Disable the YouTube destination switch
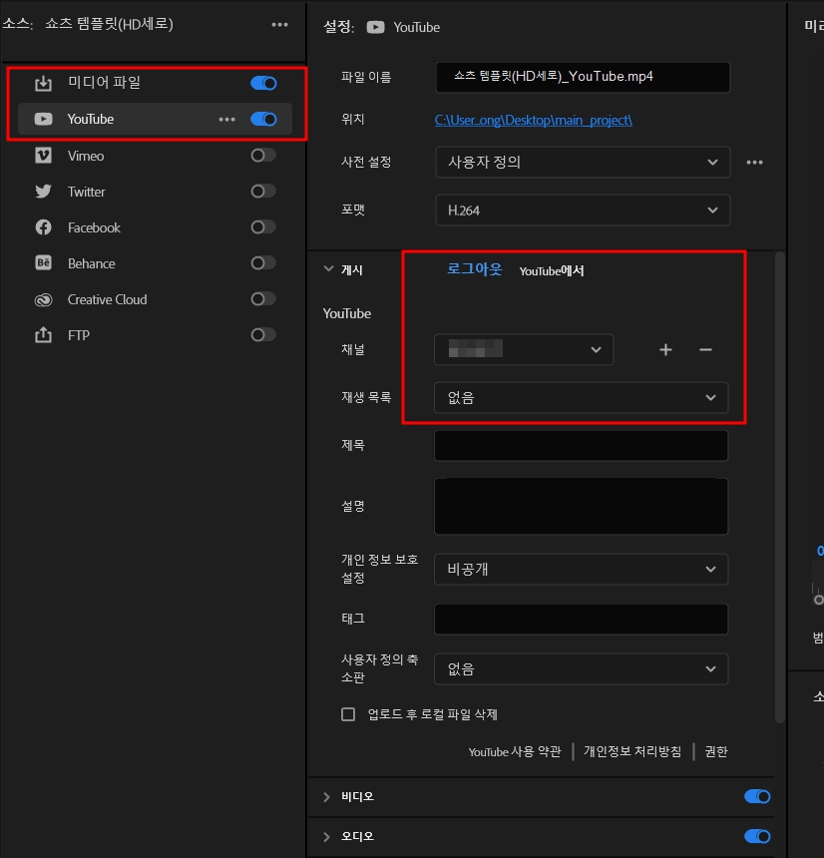 pyautogui.click(x=263, y=120)
